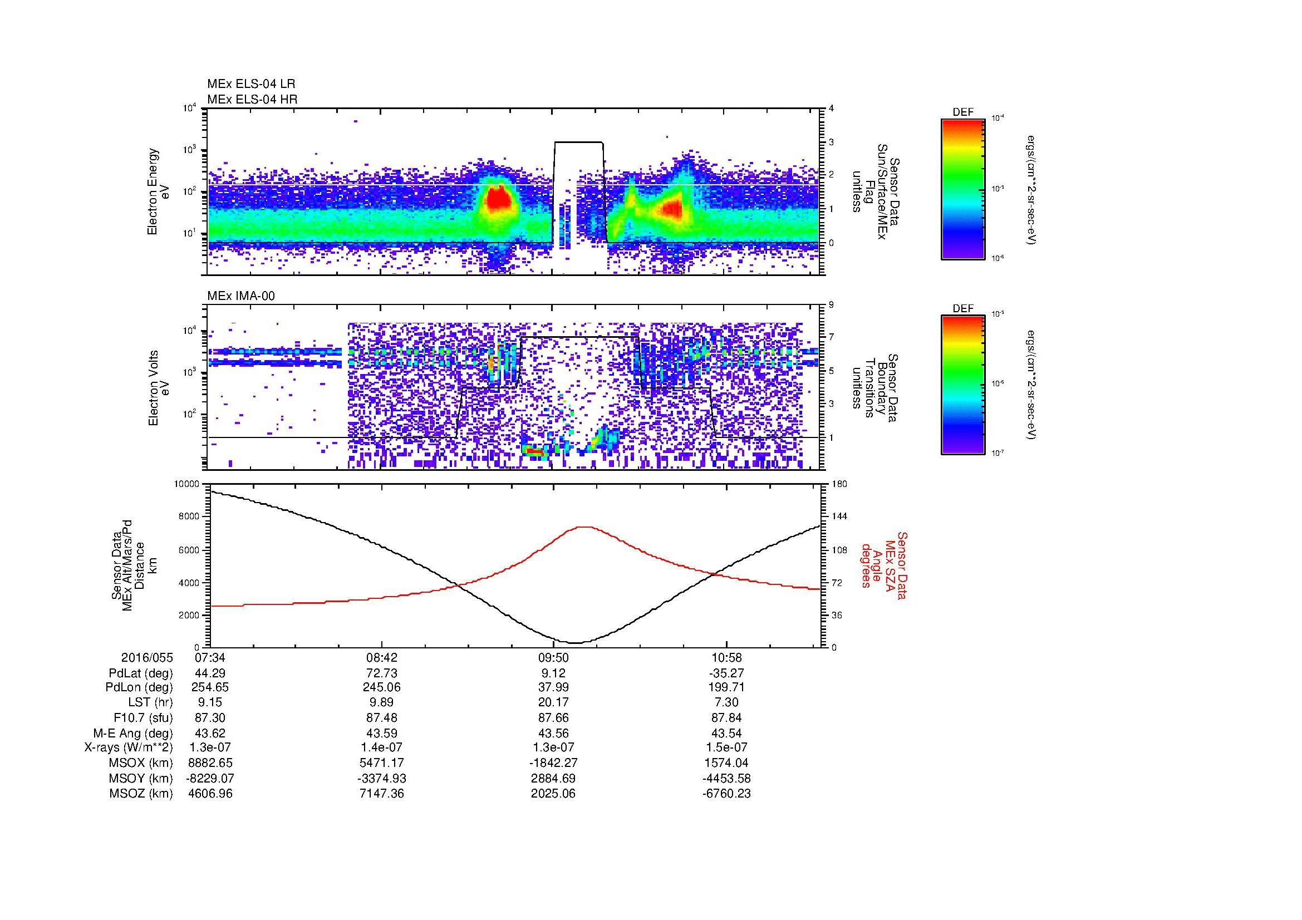Click the 'LST (hr)' row label
This screenshot has width=1302, height=920.
click(150, 703)
